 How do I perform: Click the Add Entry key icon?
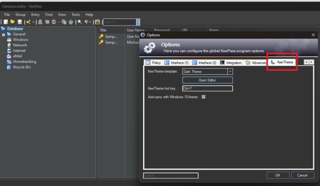[28, 22]
